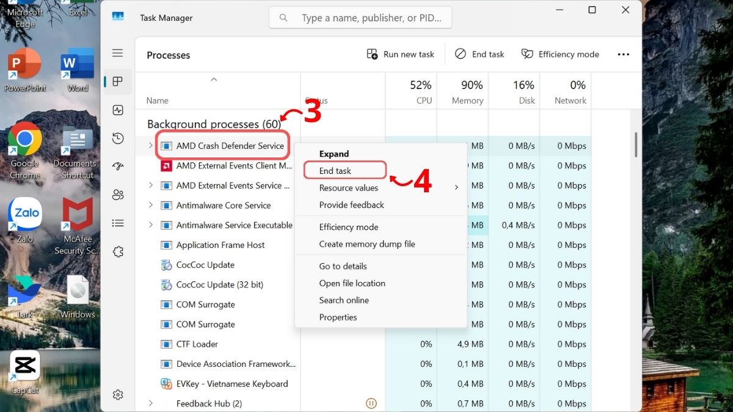Open the Services panel in the sidebar

117,251
